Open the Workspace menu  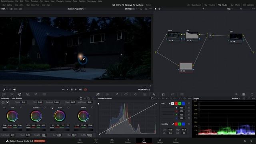(x=92, y=1)
